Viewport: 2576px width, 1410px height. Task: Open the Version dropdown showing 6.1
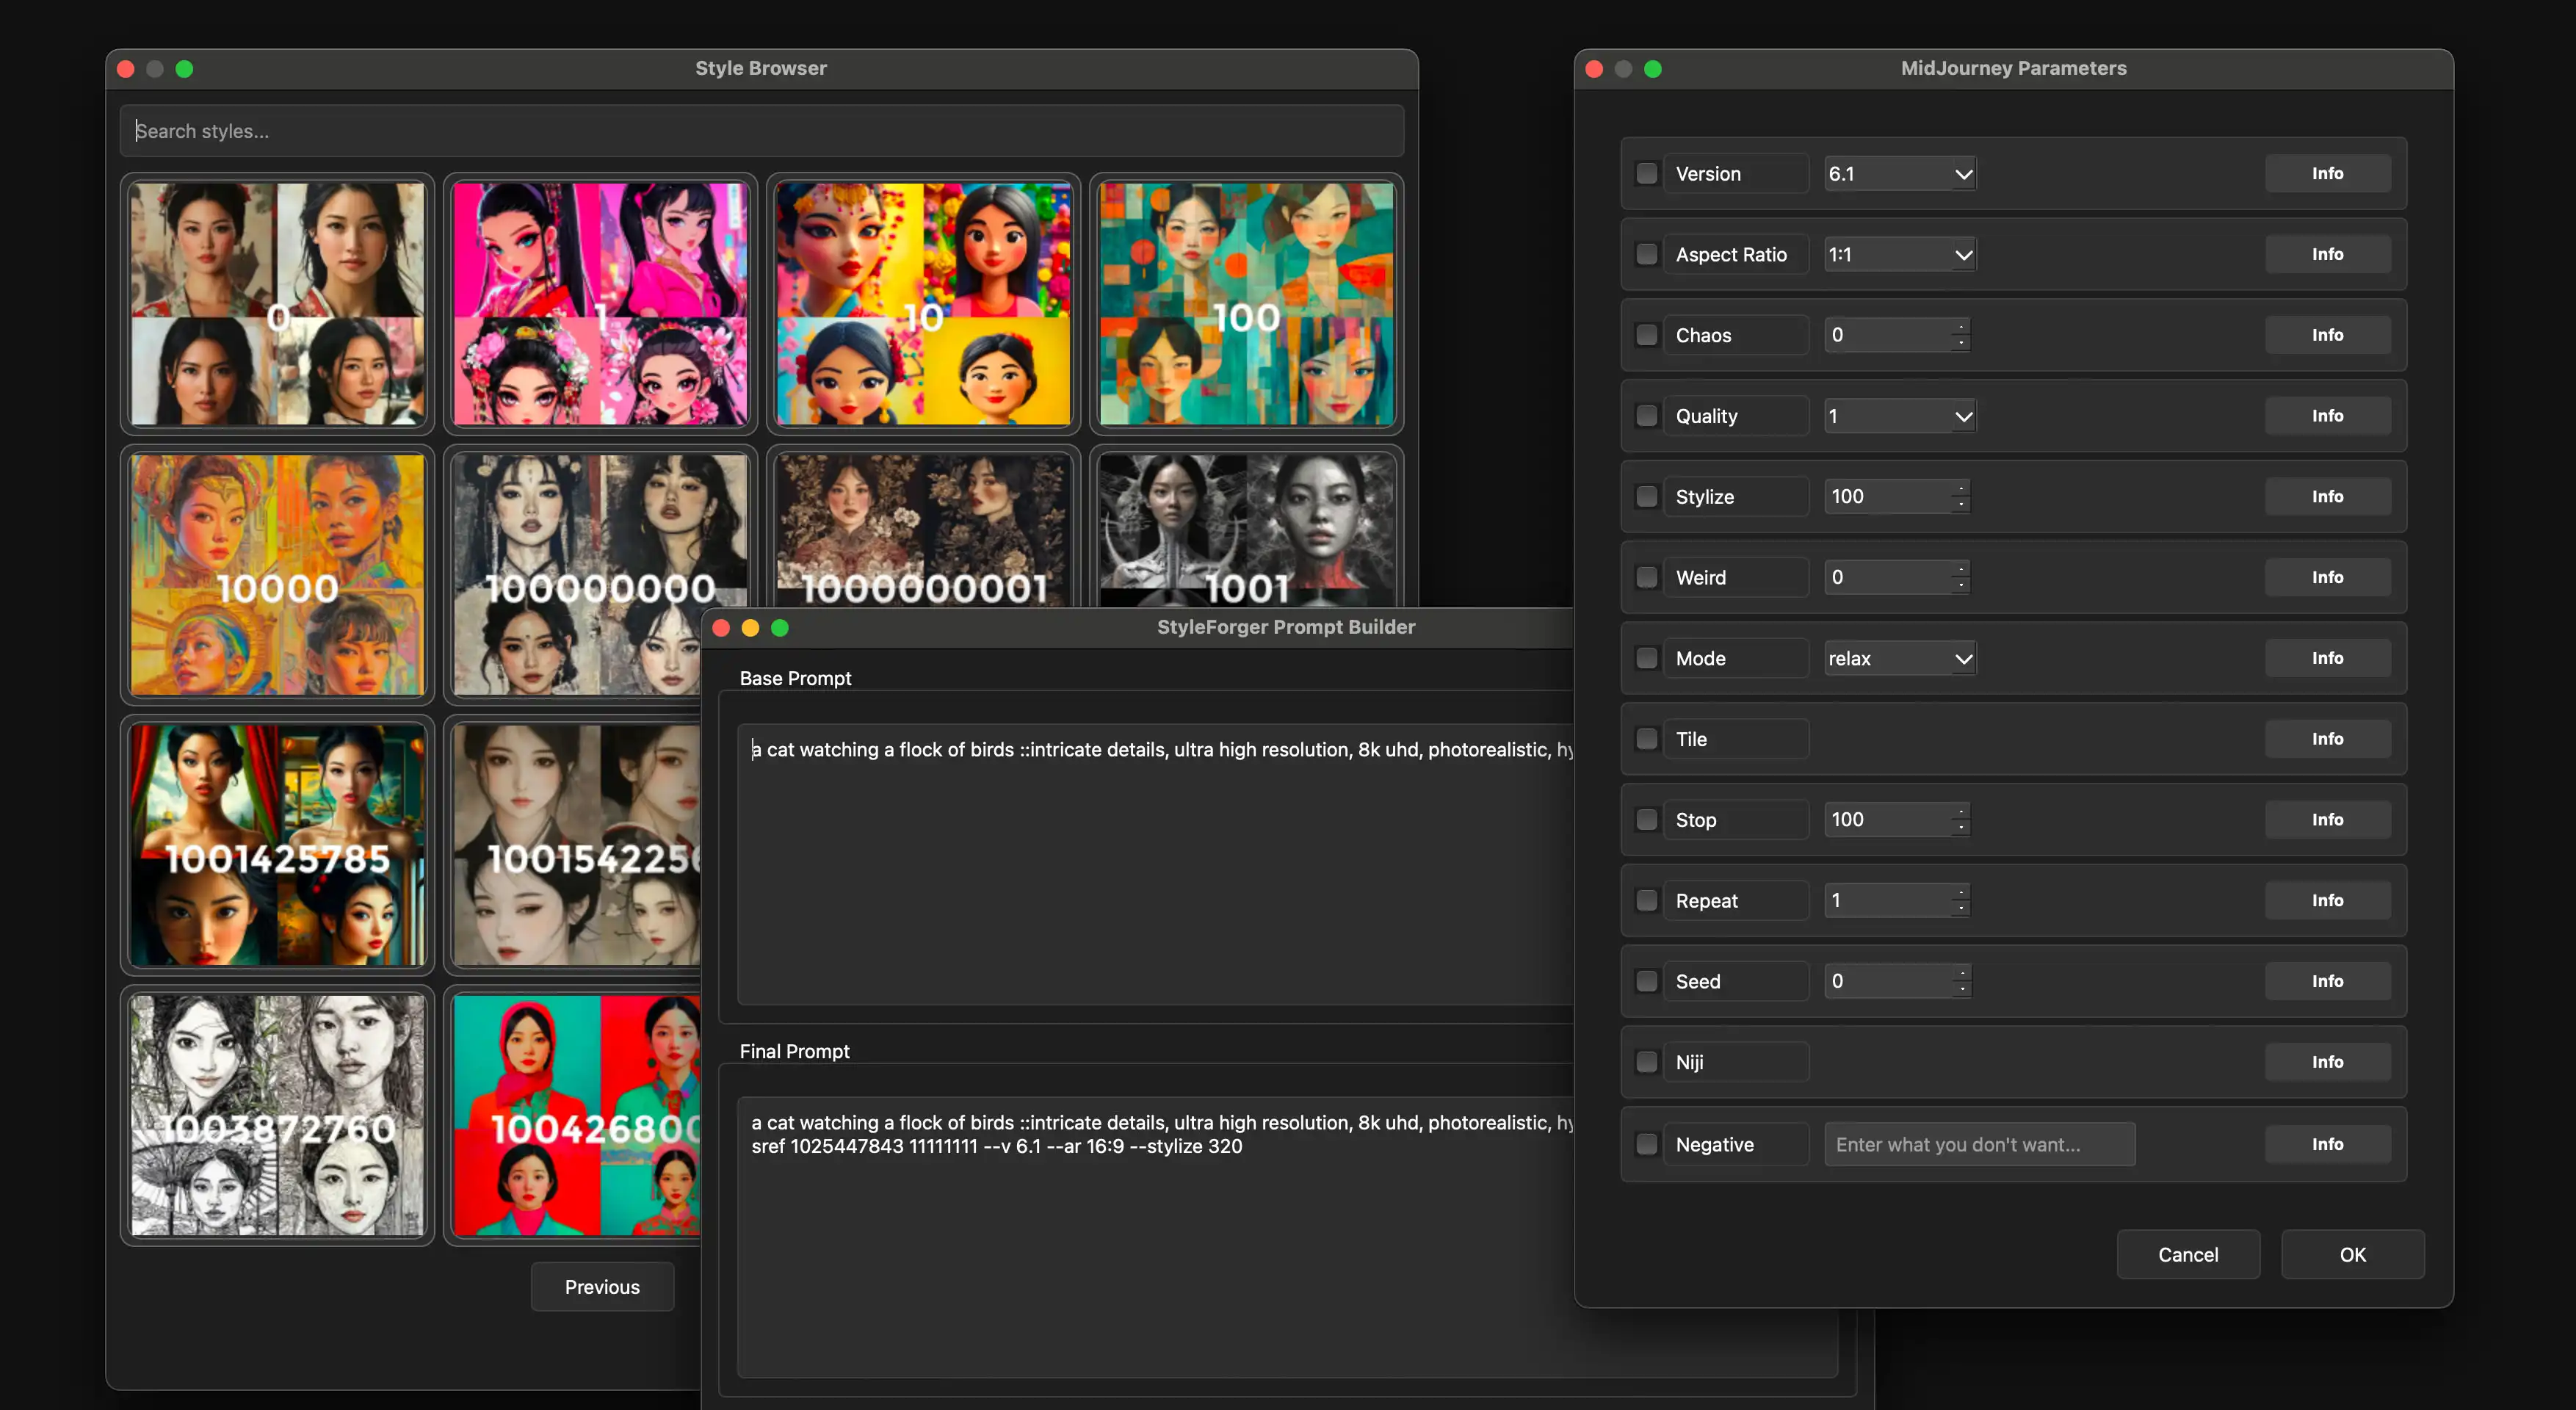pyautogui.click(x=1898, y=173)
